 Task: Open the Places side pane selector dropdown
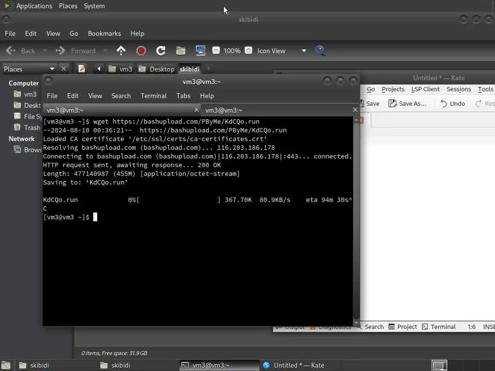point(29,69)
